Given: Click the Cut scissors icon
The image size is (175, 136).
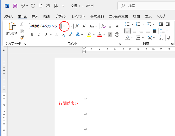Looking at the screenshot, I should 22,24.
